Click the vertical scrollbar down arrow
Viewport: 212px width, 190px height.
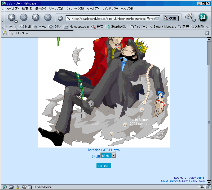click(209, 182)
